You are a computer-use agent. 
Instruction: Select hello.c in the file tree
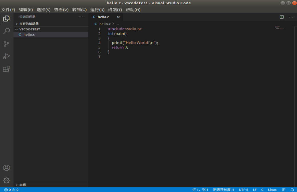51,35
